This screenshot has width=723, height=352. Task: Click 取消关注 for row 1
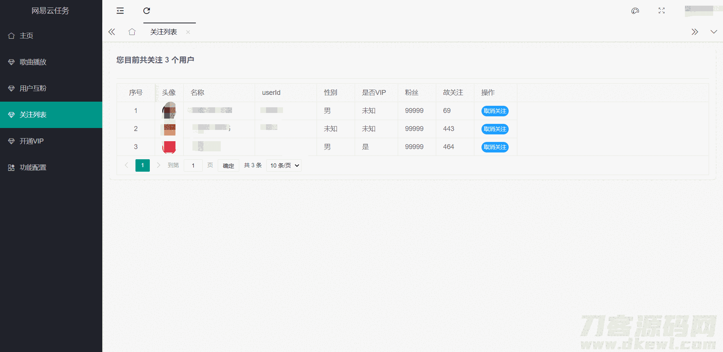495,111
